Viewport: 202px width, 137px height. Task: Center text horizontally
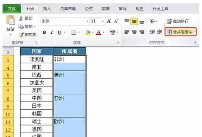[134, 32]
